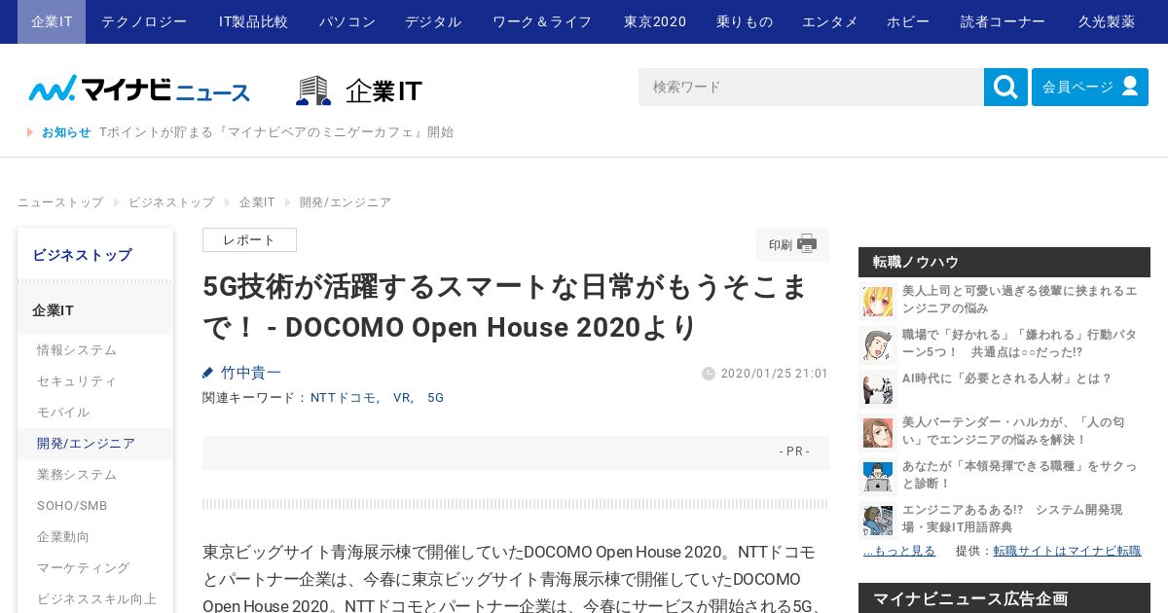Viewport: 1168px width, 613px height.
Task: Click the pencil icon next to 竹中貴一
Action: pos(208,373)
